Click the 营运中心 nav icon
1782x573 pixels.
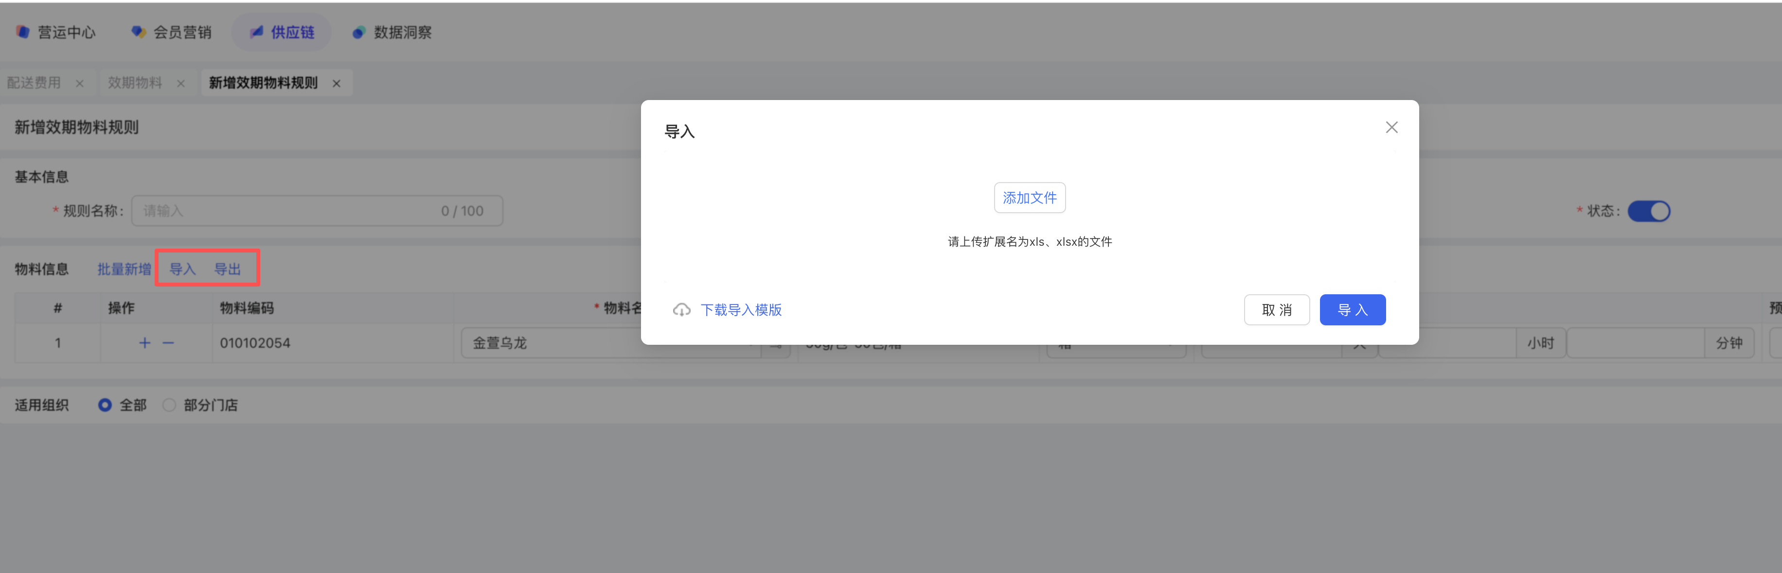(x=23, y=32)
